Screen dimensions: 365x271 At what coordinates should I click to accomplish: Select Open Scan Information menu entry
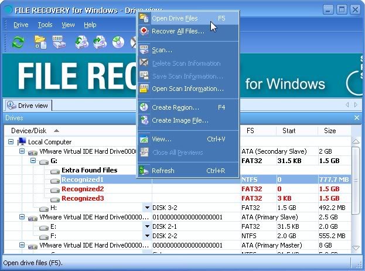[189, 89]
